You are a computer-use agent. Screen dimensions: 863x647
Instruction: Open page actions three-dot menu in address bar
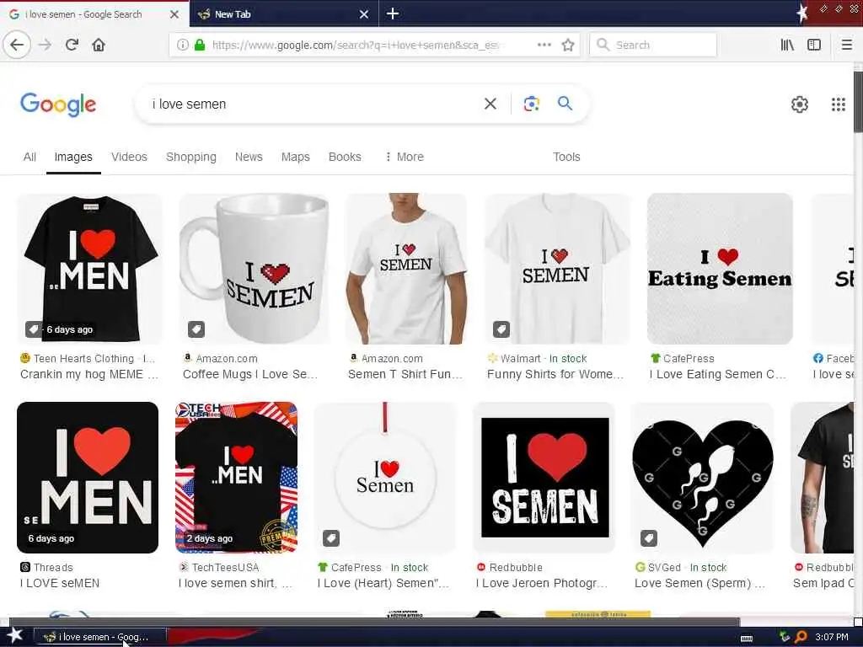point(544,45)
